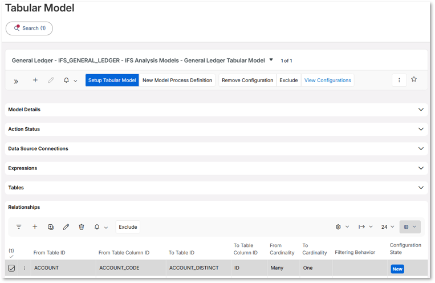Open the three-dot more options menu
The height and width of the screenshot is (283, 435).
click(399, 80)
